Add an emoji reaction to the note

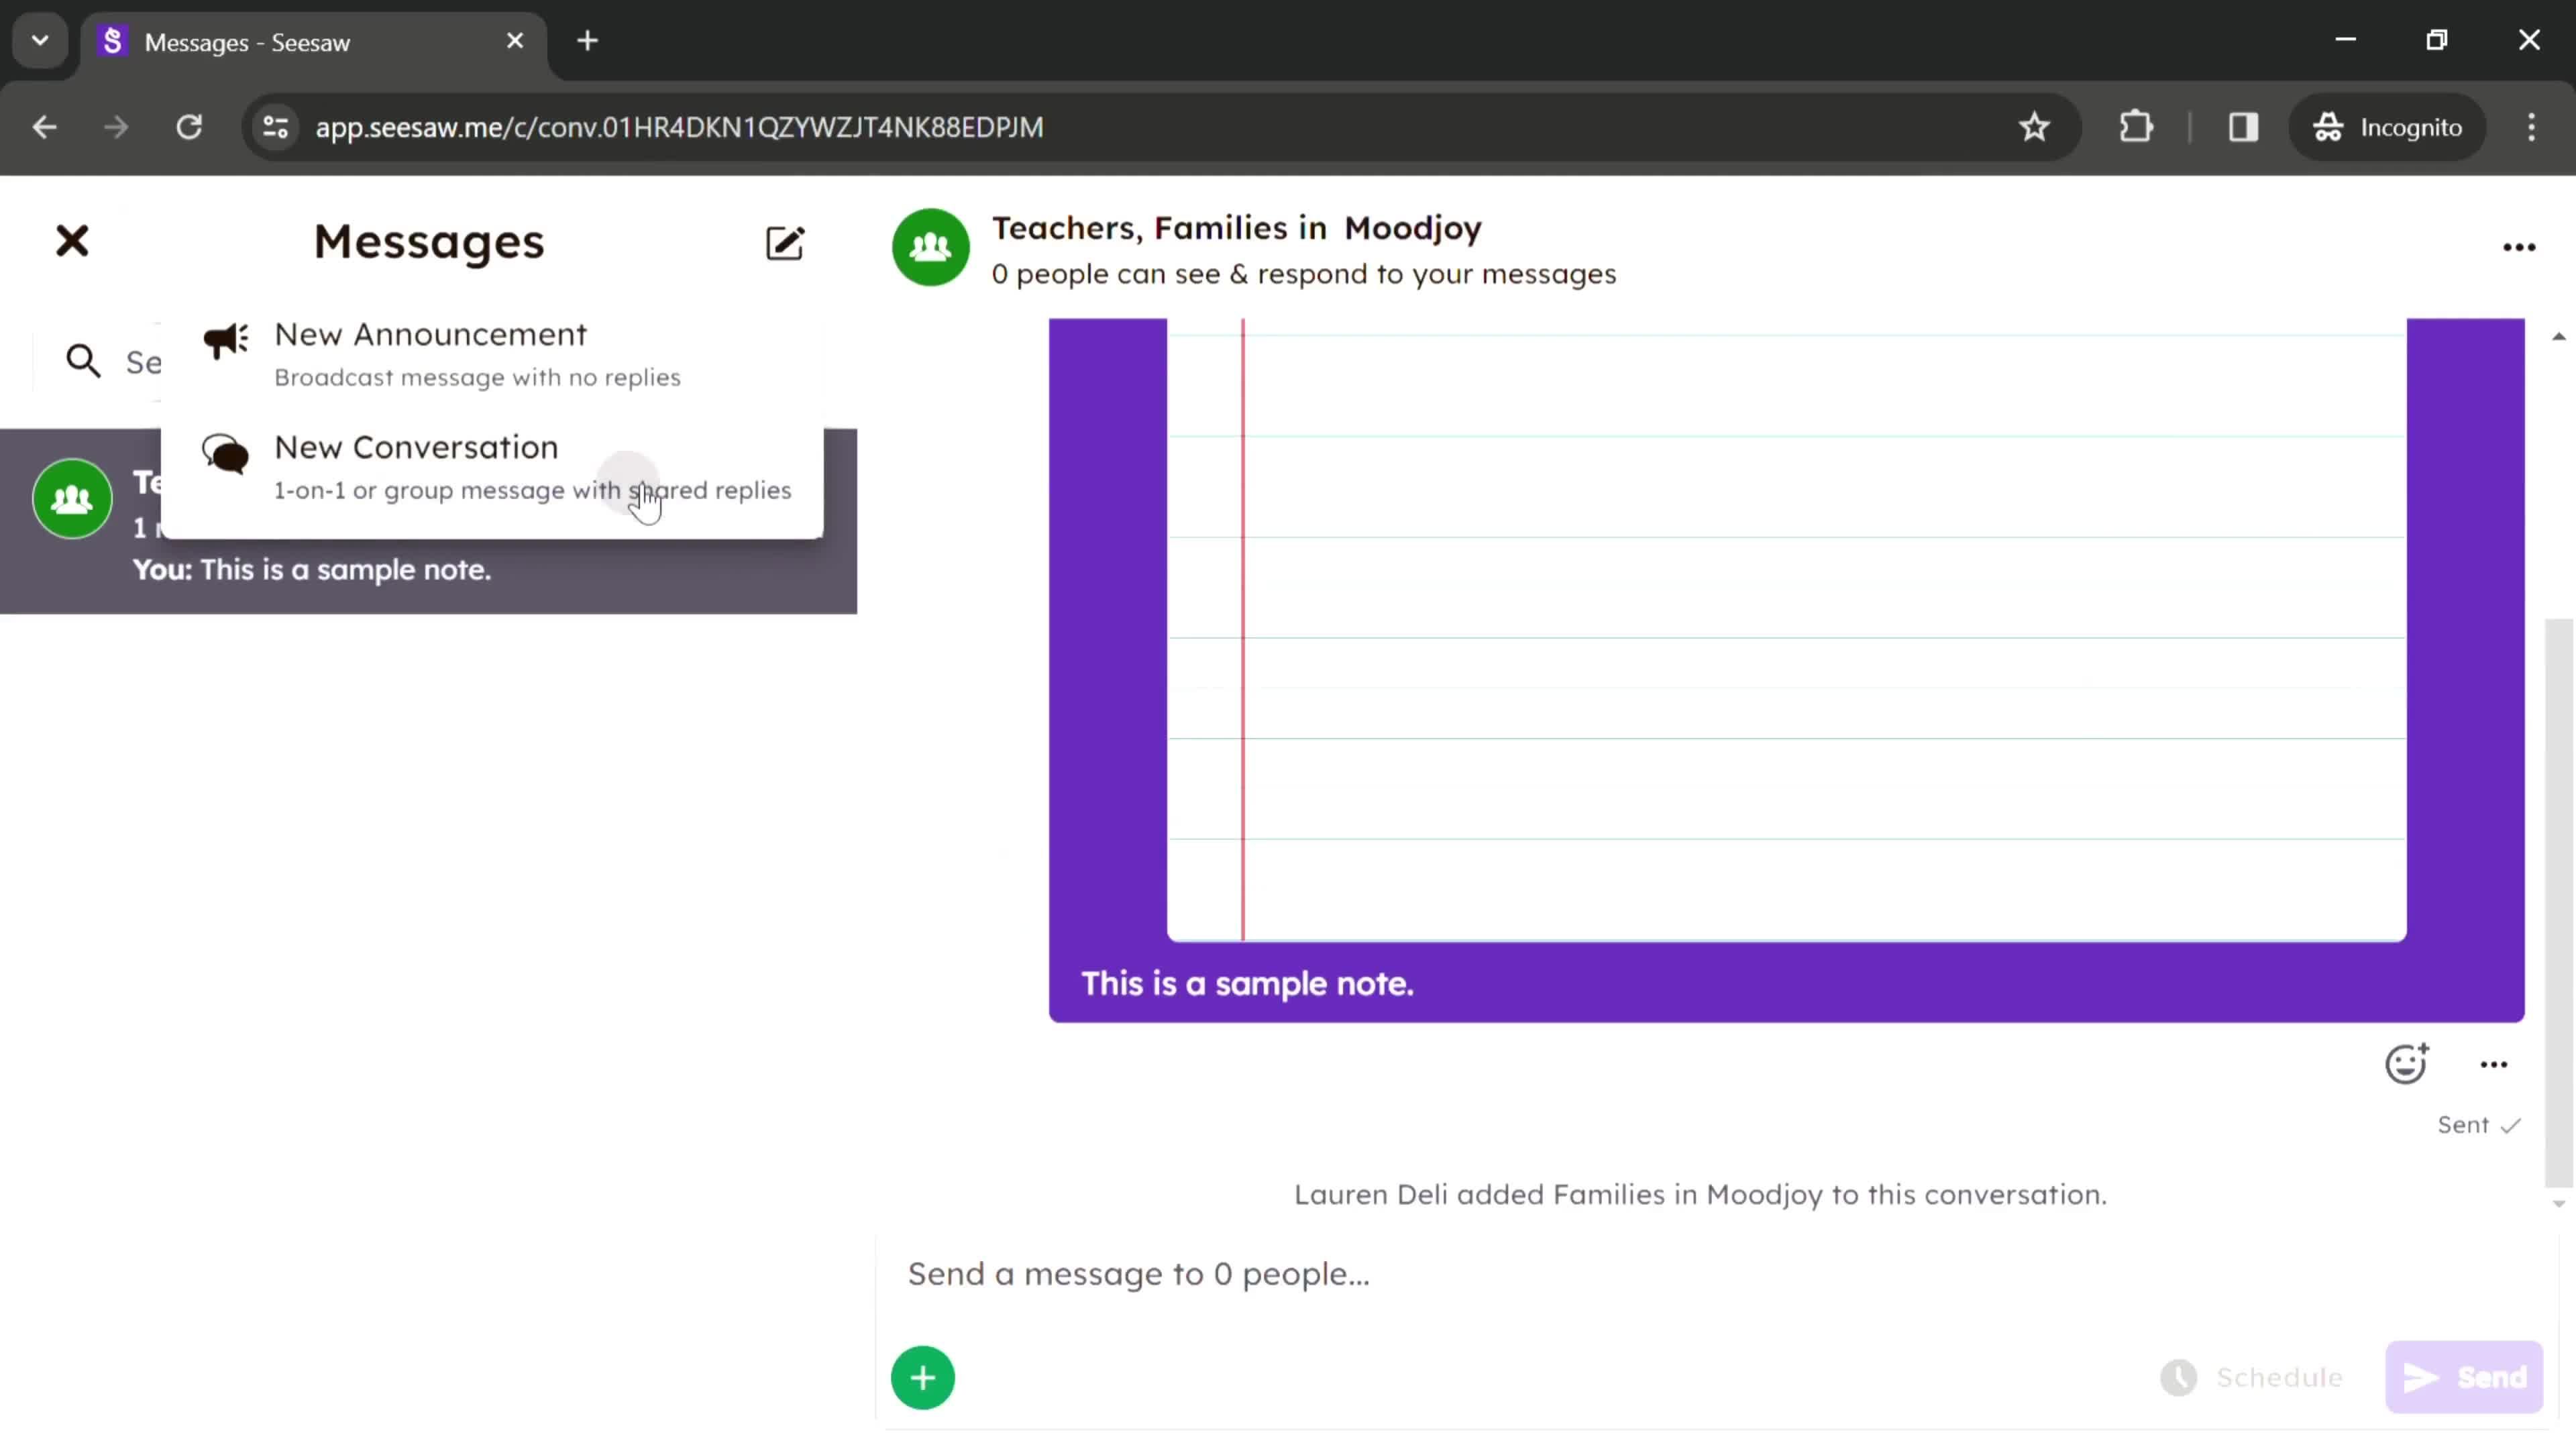tap(2406, 1063)
